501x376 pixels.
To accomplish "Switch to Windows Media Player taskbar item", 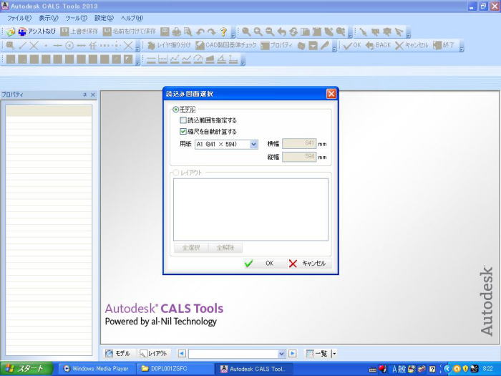I will (97, 369).
